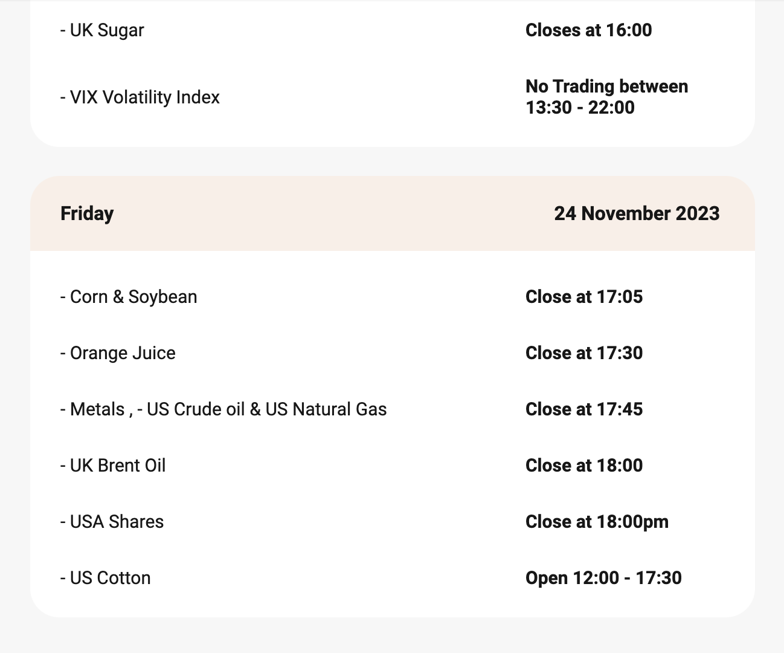This screenshot has width=784, height=653.
Task: Click the Close at 18:00pm time
Action: (597, 522)
